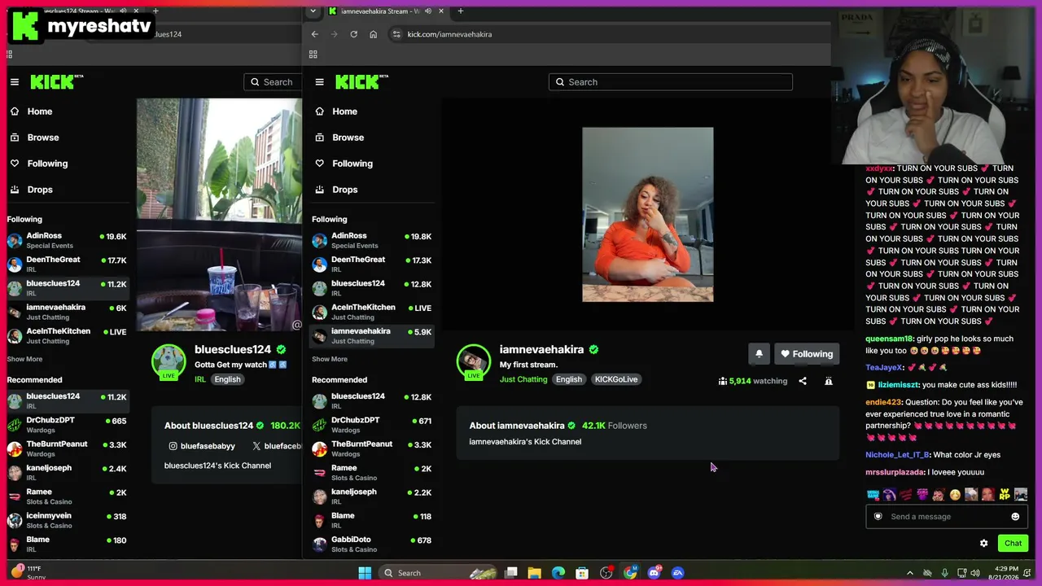Open the Windows Start menu
This screenshot has height=586, width=1042.
(x=365, y=573)
